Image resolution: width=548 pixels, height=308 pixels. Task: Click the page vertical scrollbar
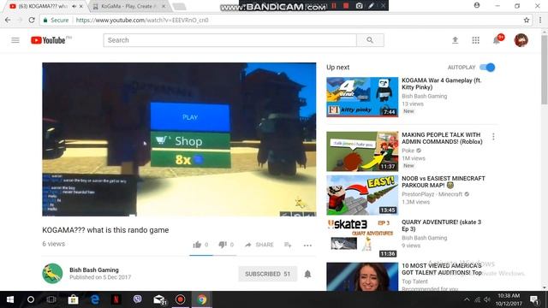pos(545,70)
